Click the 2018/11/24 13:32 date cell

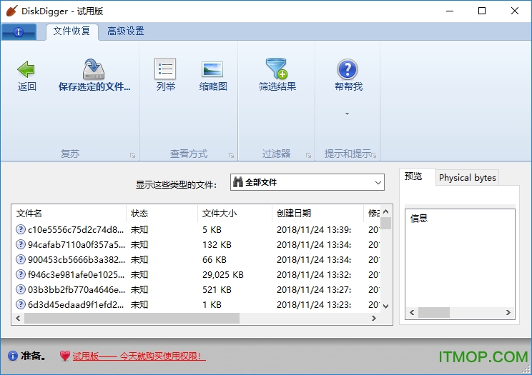click(x=314, y=274)
